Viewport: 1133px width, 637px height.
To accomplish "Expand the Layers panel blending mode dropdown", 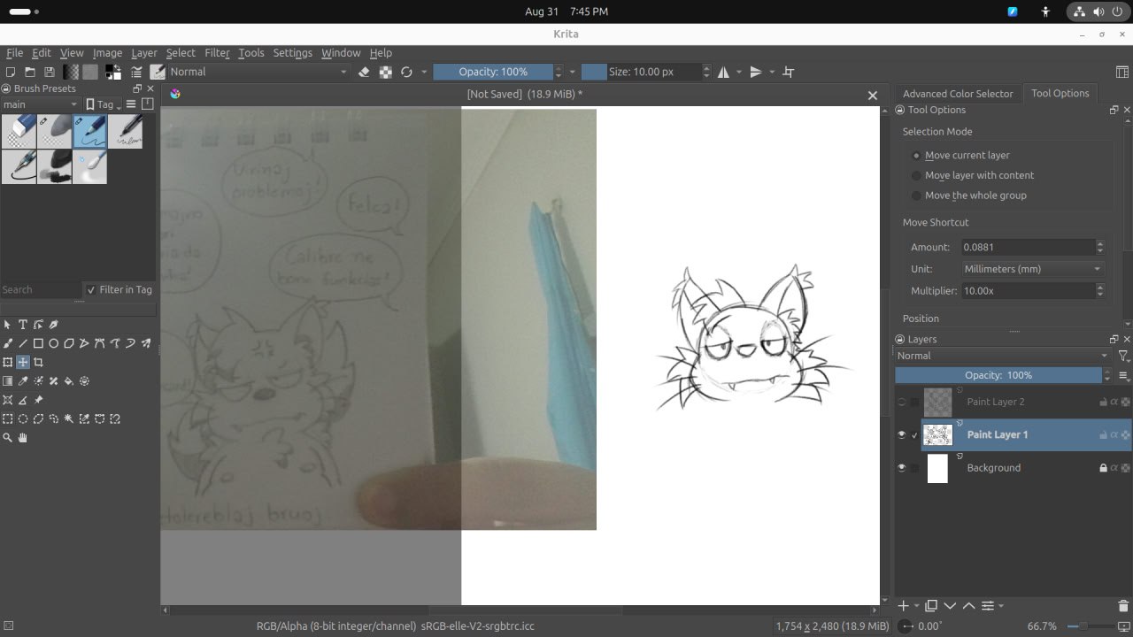I will [x=1002, y=356].
